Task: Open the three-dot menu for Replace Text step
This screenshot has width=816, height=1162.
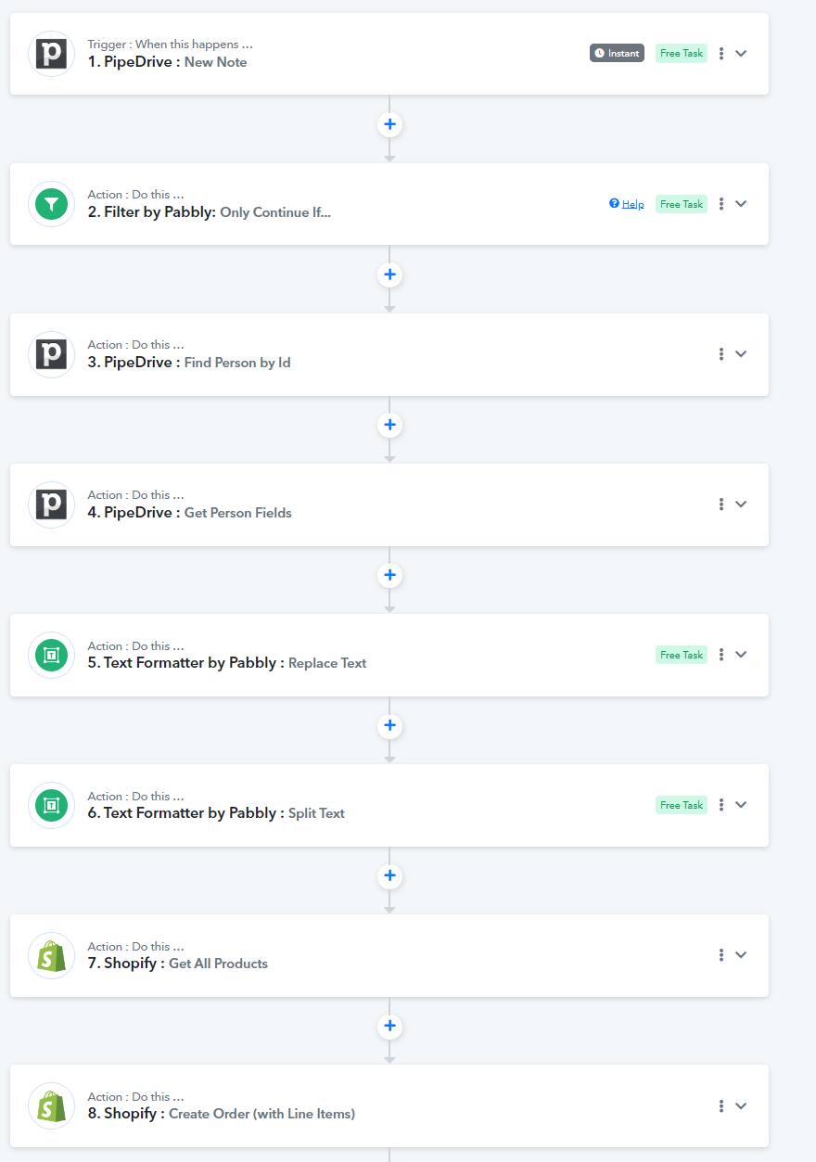Action: [721, 655]
